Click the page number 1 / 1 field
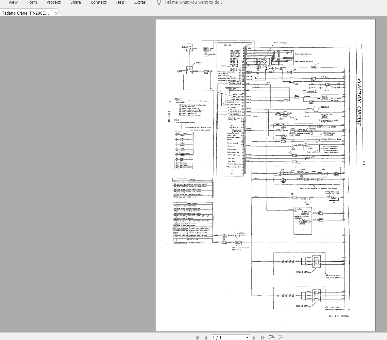The image size is (387, 340). [x=228, y=338]
